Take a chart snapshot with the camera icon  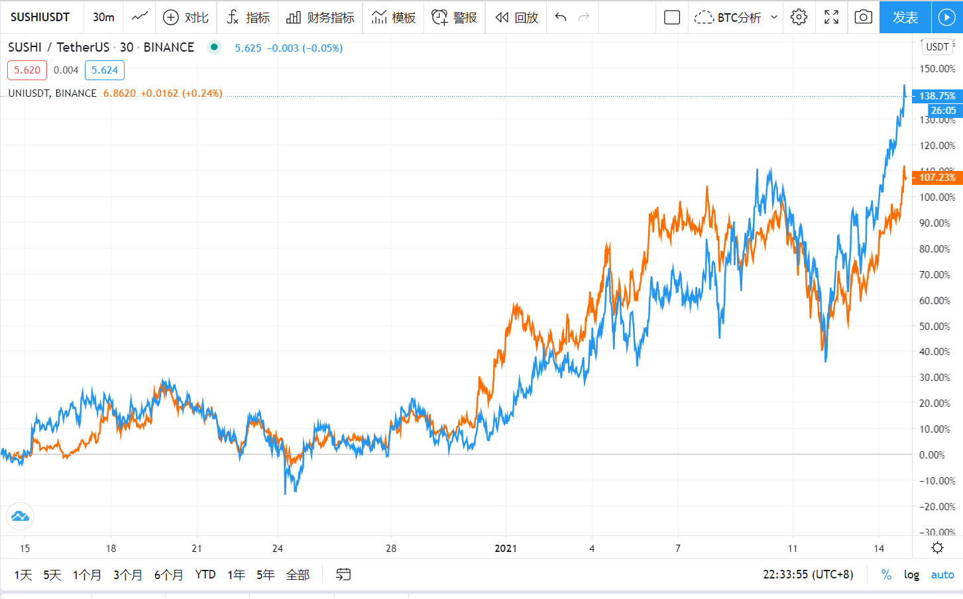click(x=863, y=18)
